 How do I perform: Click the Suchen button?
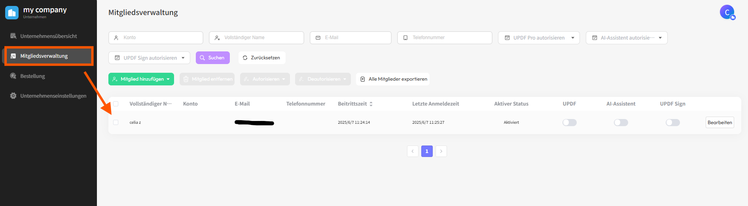(213, 58)
